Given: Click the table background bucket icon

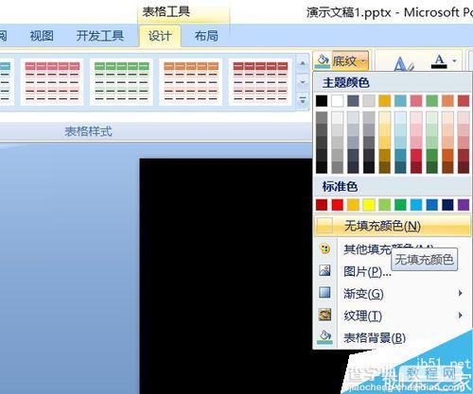Looking at the screenshot, I should click(324, 337).
